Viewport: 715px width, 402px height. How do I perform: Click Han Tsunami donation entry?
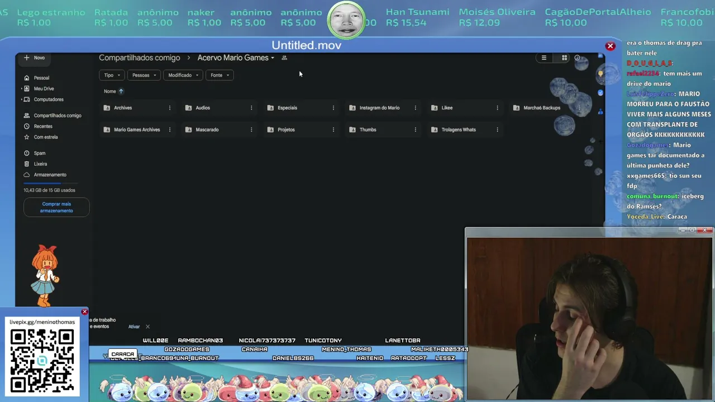(417, 17)
